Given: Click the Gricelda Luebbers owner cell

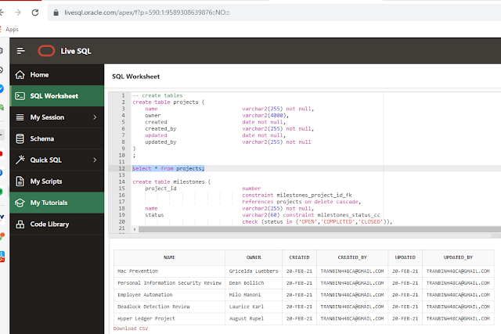Looking at the screenshot, I should coord(254,271).
